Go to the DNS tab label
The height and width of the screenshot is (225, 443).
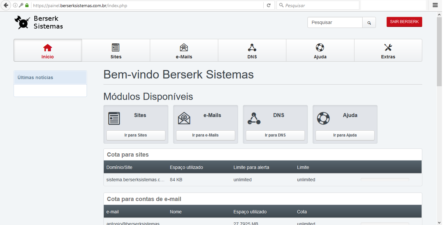pyautogui.click(x=252, y=57)
